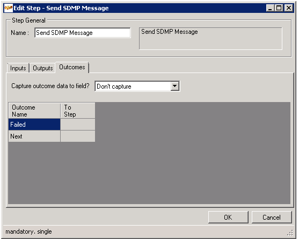This screenshot has width=299, height=239.
Task: Click the To Step cell for Failed
Action: point(78,125)
